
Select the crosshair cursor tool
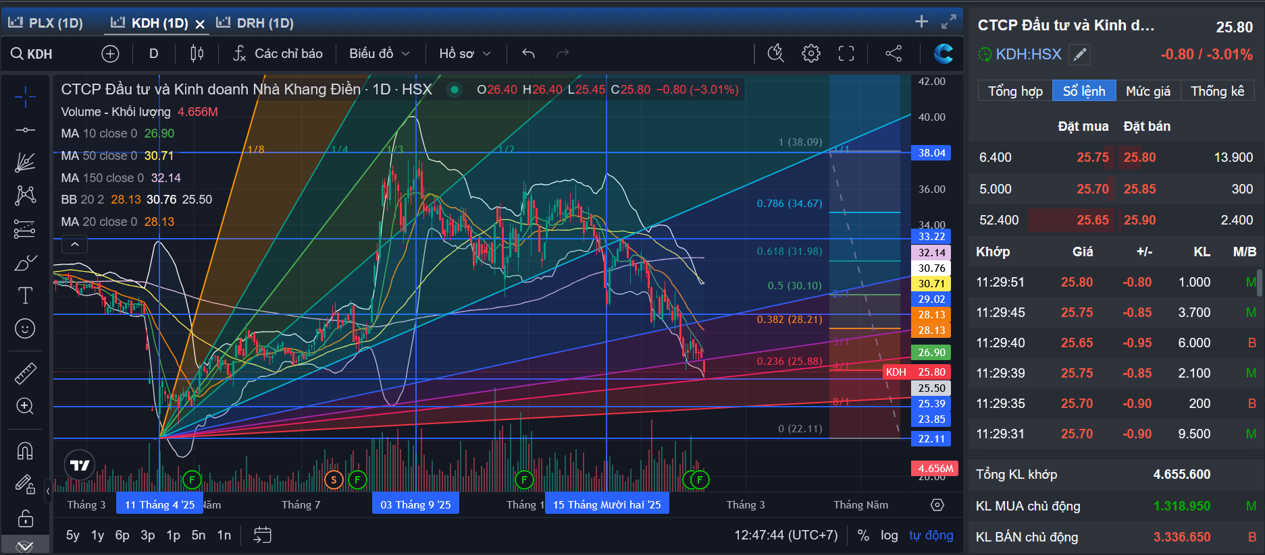[x=25, y=97]
